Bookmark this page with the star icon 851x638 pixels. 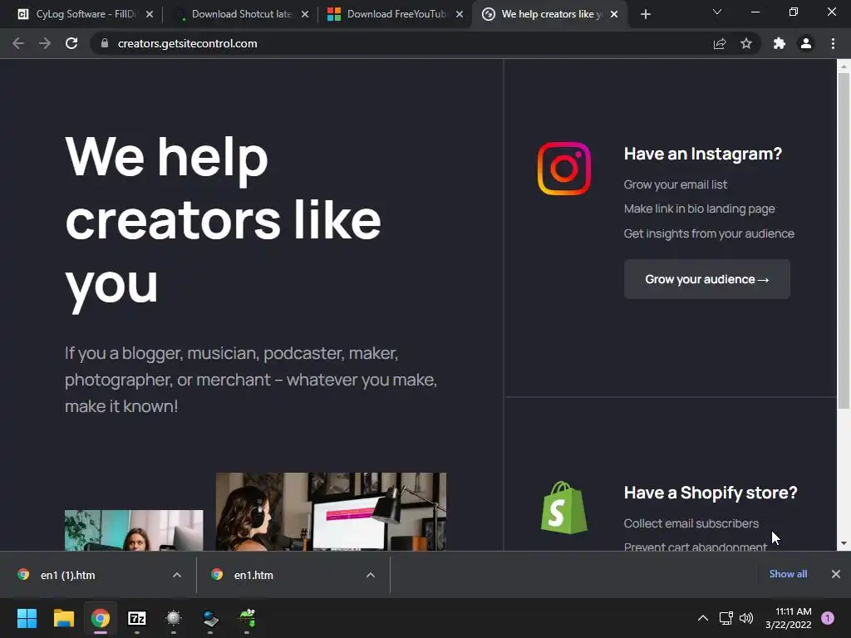coord(746,43)
